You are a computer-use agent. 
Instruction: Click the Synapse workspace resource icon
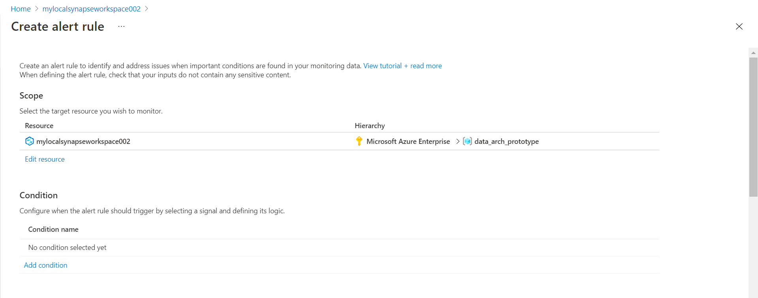click(29, 141)
